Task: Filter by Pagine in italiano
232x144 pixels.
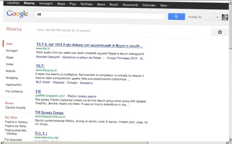Action: [16, 122]
